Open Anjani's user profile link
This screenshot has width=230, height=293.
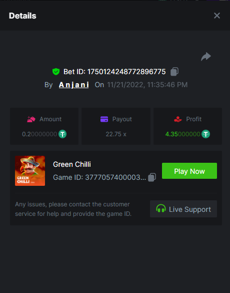[x=74, y=85]
